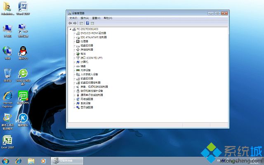Expand the 磁盘驱动器 node arrow
The height and width of the screenshot is (165, 264).
pos(74,46)
